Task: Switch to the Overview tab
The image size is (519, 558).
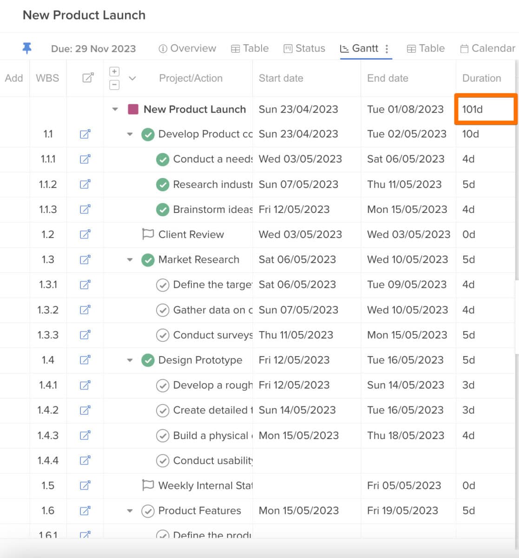Action: point(187,48)
